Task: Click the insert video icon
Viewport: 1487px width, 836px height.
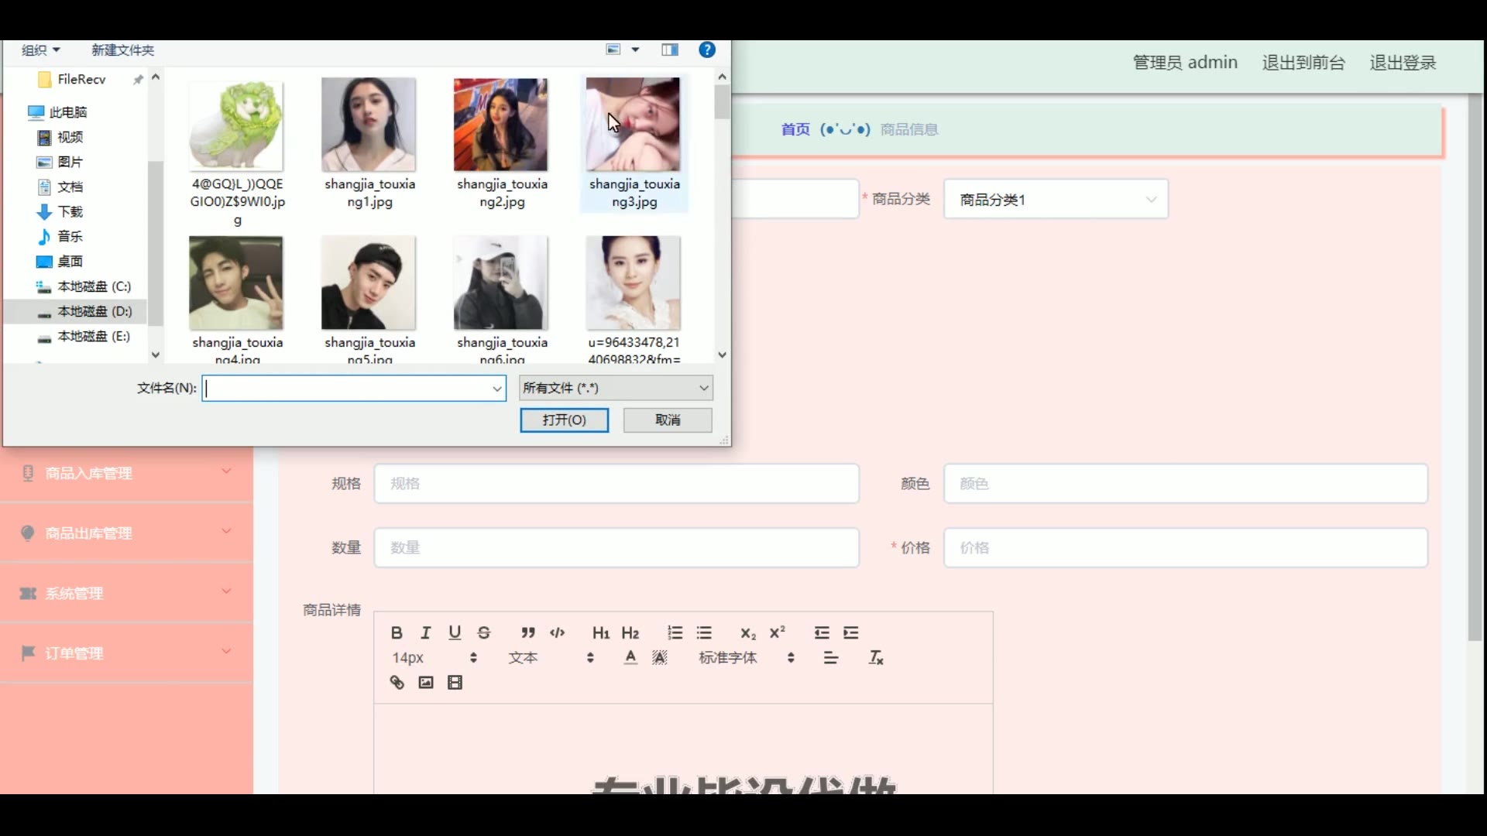Action: click(x=455, y=682)
